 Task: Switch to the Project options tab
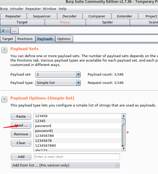(148, 16)
